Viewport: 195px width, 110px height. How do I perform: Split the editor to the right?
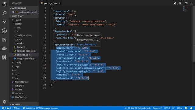(186, 3)
